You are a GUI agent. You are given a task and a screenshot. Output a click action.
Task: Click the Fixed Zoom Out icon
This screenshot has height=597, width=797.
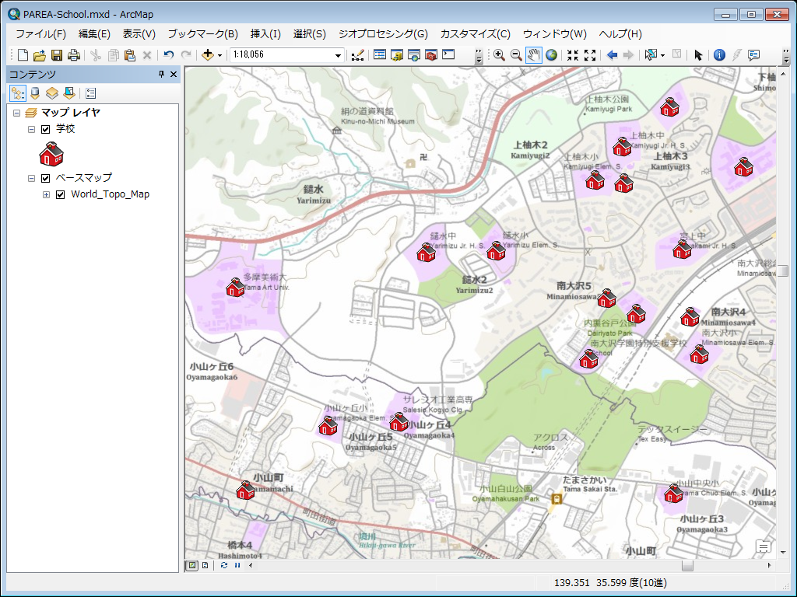(590, 55)
